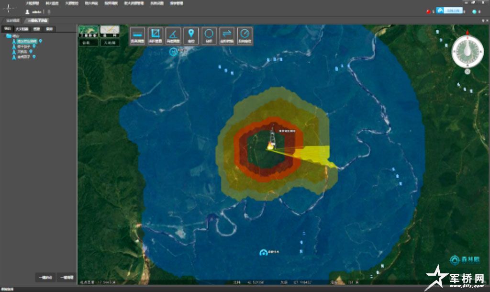Click the double-arrow swap tool
This screenshot has height=292, width=490.
[x=227, y=35]
